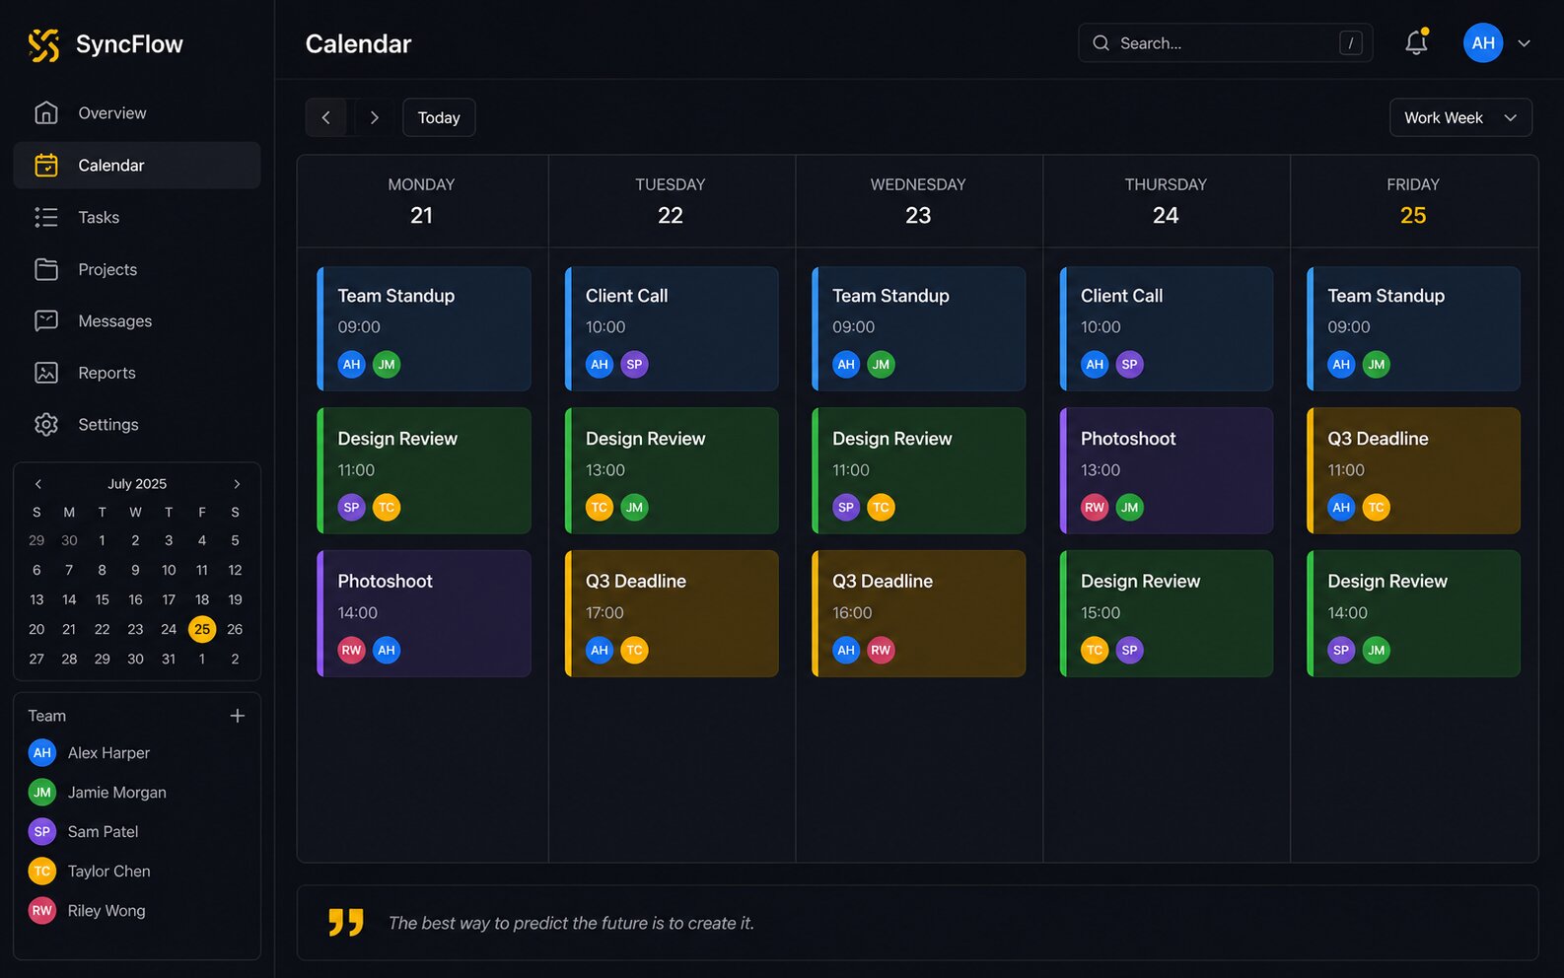Add a team member with plus button

tap(238, 715)
